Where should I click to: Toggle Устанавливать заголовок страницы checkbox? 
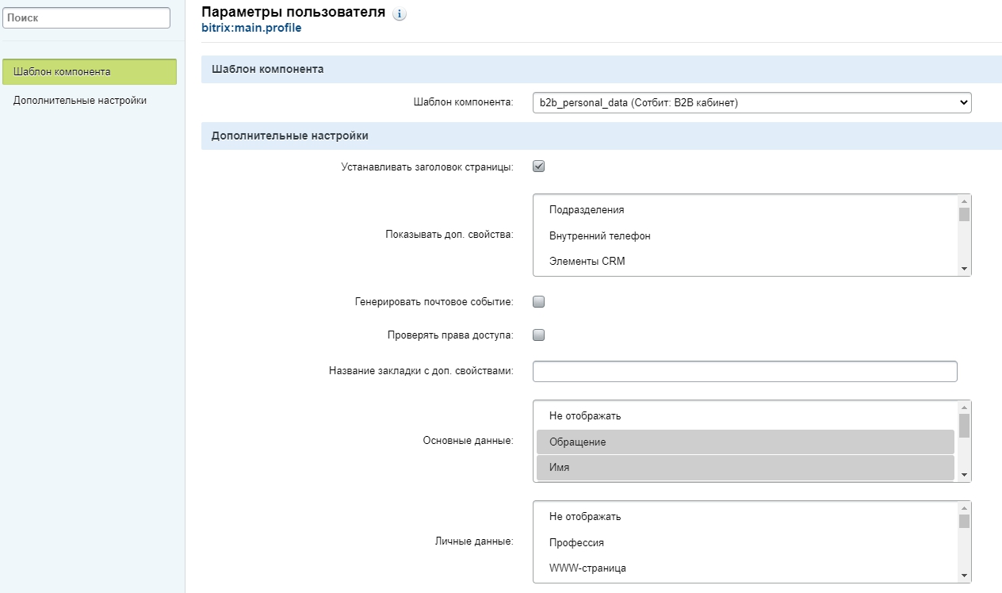coord(538,166)
